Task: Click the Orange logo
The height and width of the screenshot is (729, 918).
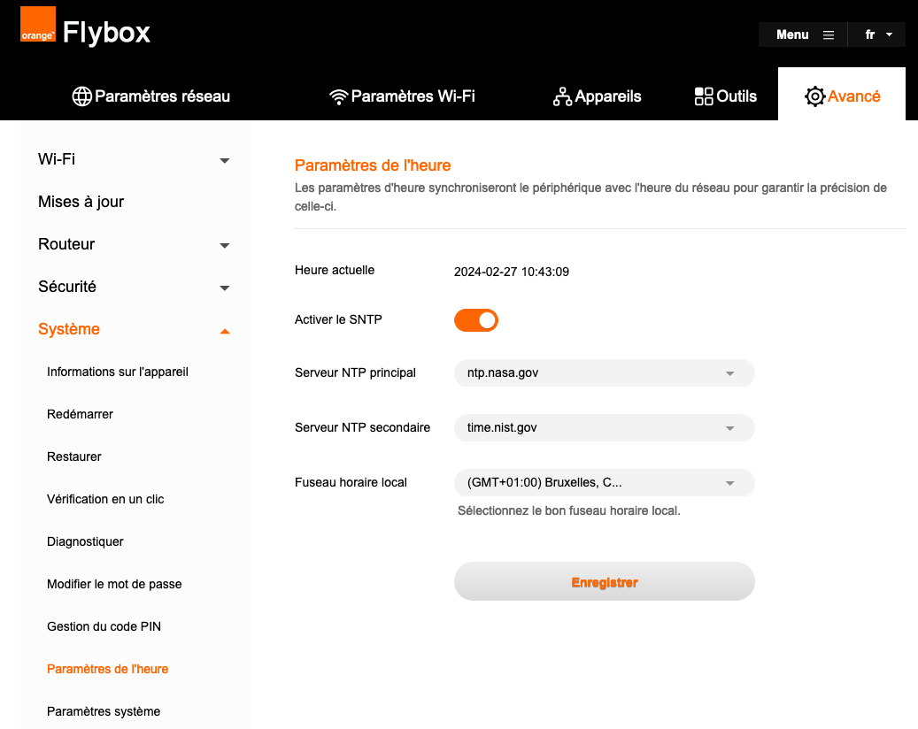Action: coord(38,25)
